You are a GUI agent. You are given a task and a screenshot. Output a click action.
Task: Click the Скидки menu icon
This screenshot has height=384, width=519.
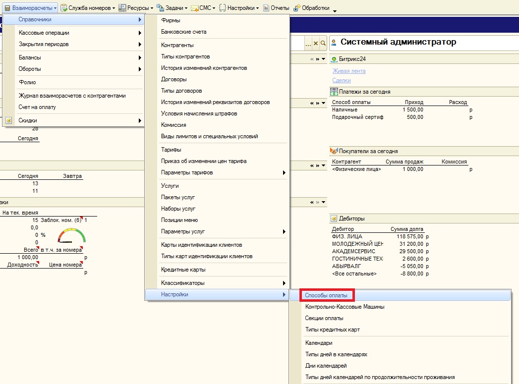[x=9, y=120]
